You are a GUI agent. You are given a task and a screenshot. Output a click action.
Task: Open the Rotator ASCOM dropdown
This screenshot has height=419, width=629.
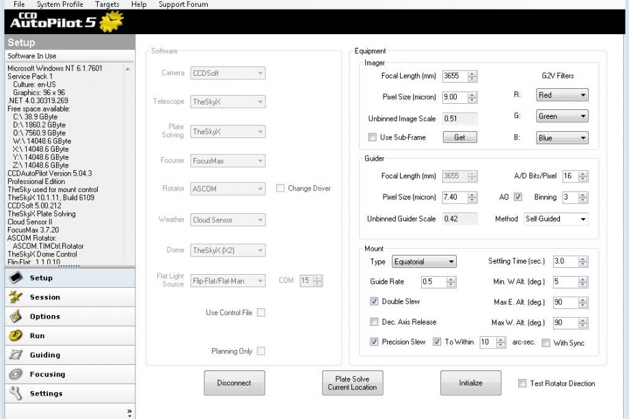(x=228, y=189)
